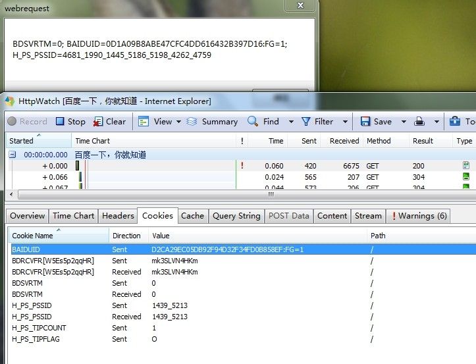The width and height of the screenshot is (476, 364).
Task: Expand the Print dropdown arrow
Action: click(x=436, y=122)
